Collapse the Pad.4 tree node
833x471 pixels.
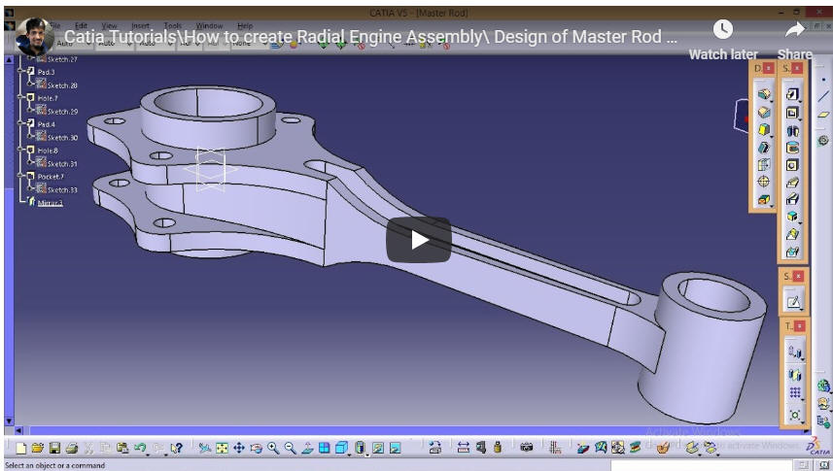tap(20, 123)
